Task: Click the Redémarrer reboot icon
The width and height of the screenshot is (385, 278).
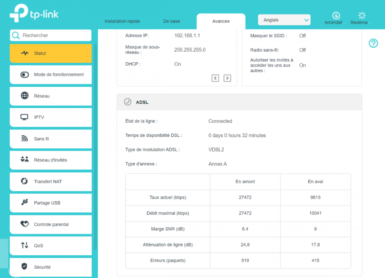Action: point(362,16)
